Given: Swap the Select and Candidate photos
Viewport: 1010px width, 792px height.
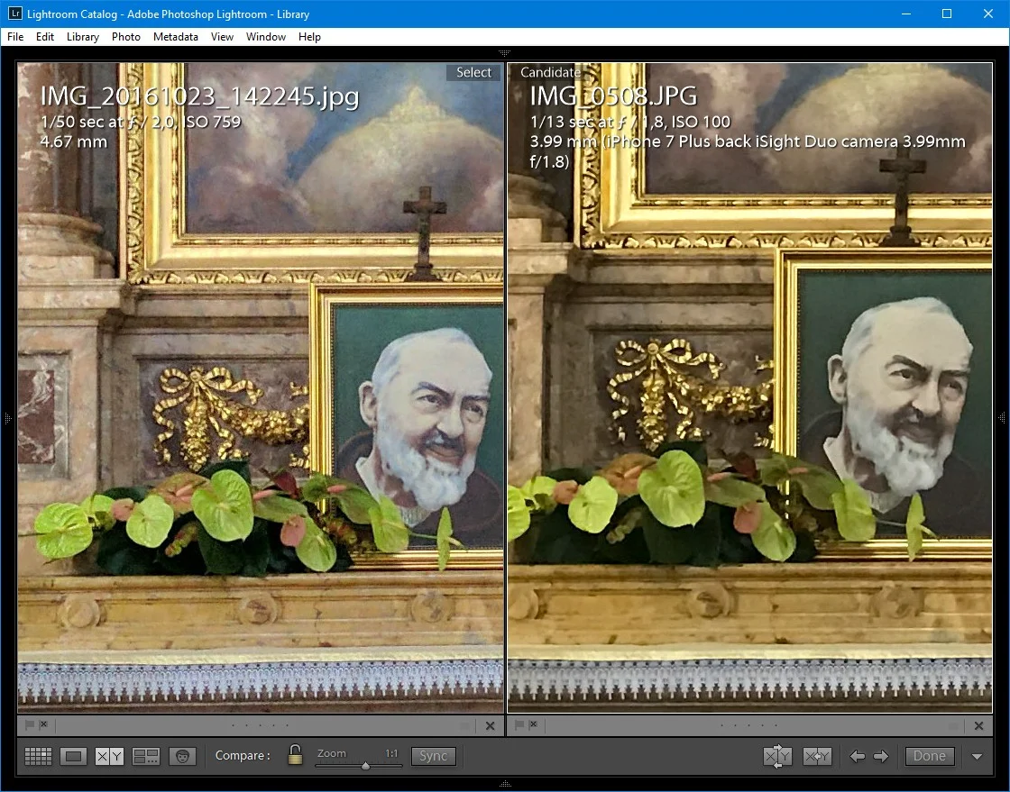Looking at the screenshot, I should click(777, 756).
